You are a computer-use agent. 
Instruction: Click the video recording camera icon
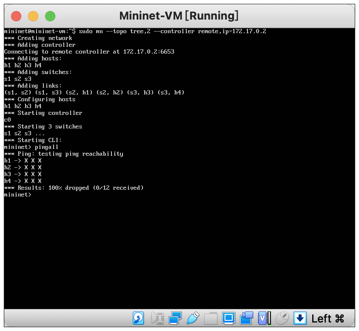click(246, 318)
